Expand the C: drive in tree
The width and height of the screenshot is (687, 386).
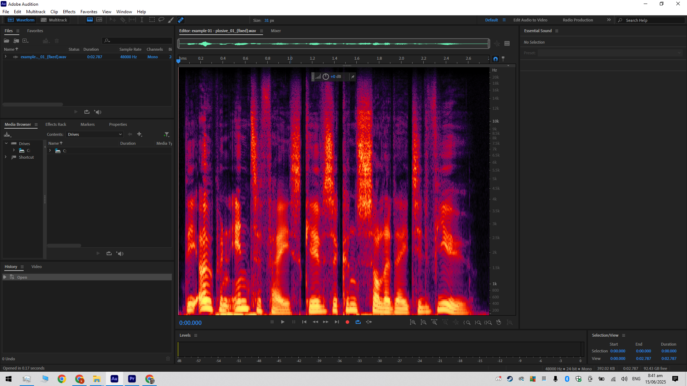pyautogui.click(x=14, y=150)
